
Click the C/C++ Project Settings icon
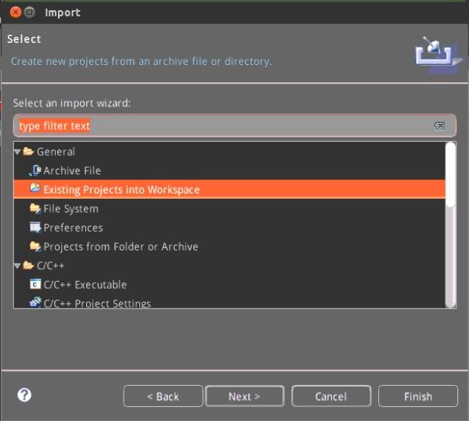pos(35,302)
